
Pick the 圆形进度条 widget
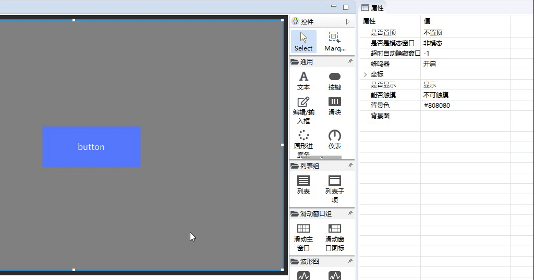click(304, 144)
